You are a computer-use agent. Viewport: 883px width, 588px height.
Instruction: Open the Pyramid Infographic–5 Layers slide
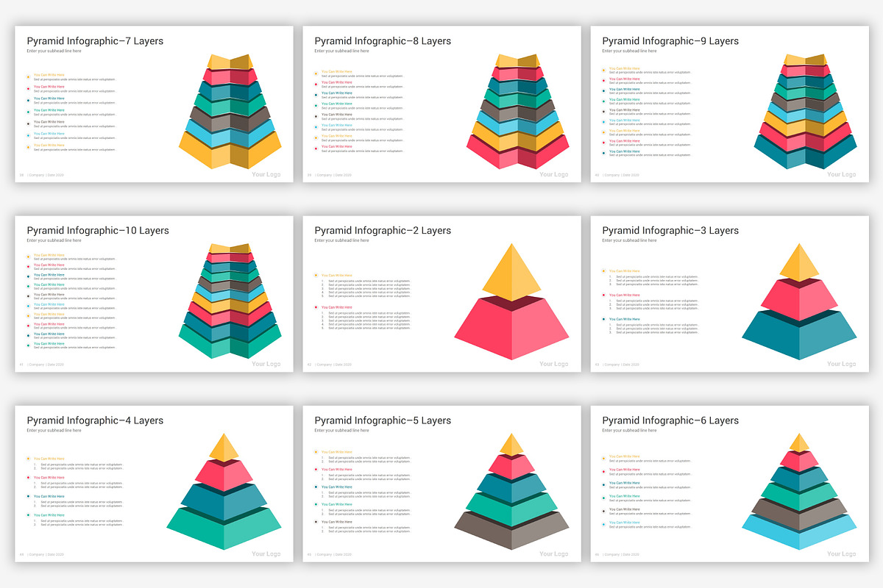point(441,484)
